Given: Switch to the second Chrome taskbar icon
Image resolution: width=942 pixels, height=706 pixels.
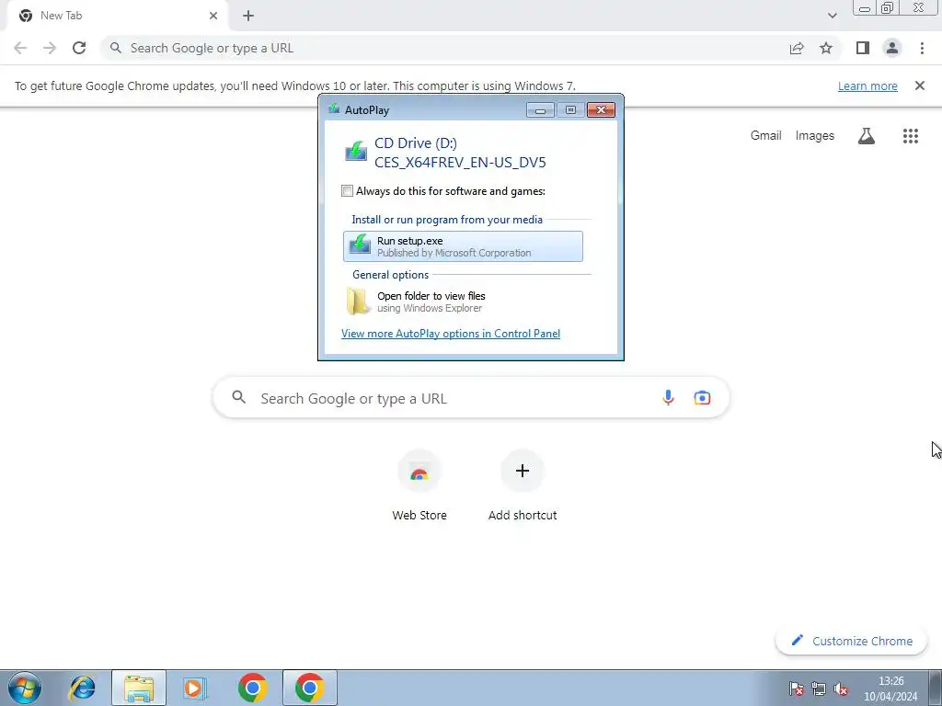Looking at the screenshot, I should (309, 688).
